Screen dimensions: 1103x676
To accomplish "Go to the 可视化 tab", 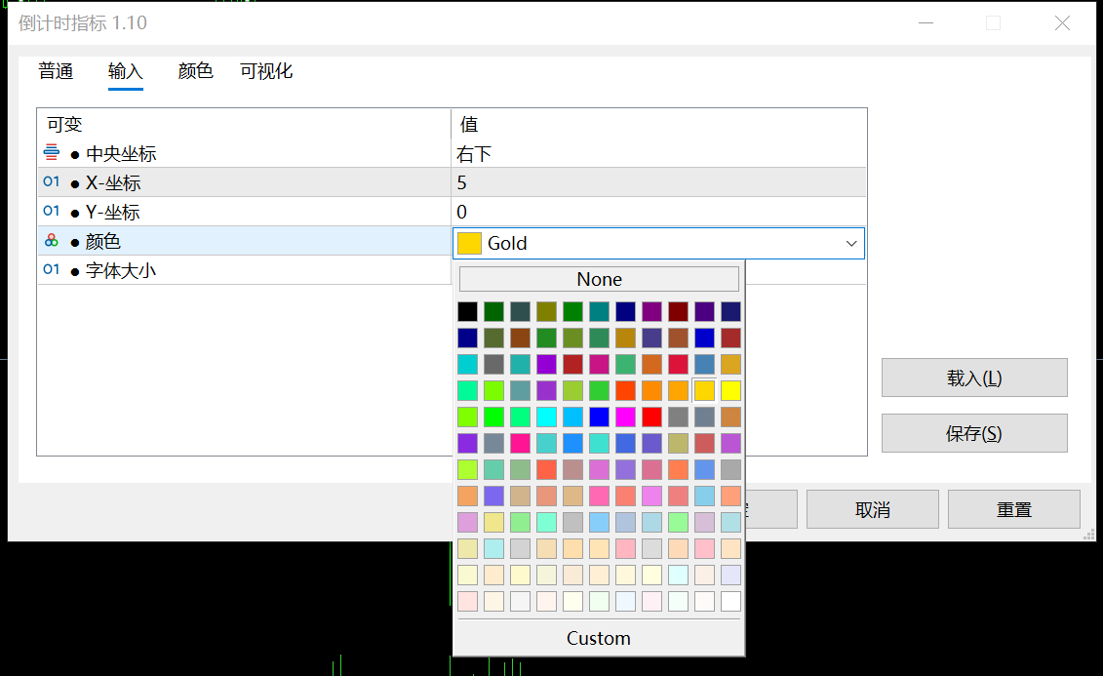I will pos(266,71).
